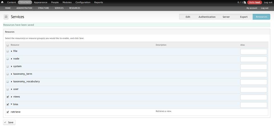
Task: Check the select-all checkbox in header
Action: pos(8,45)
